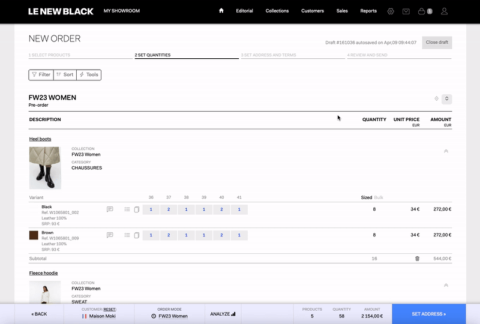Open the Heel boots product link
This screenshot has height=324, width=480.
[40, 139]
